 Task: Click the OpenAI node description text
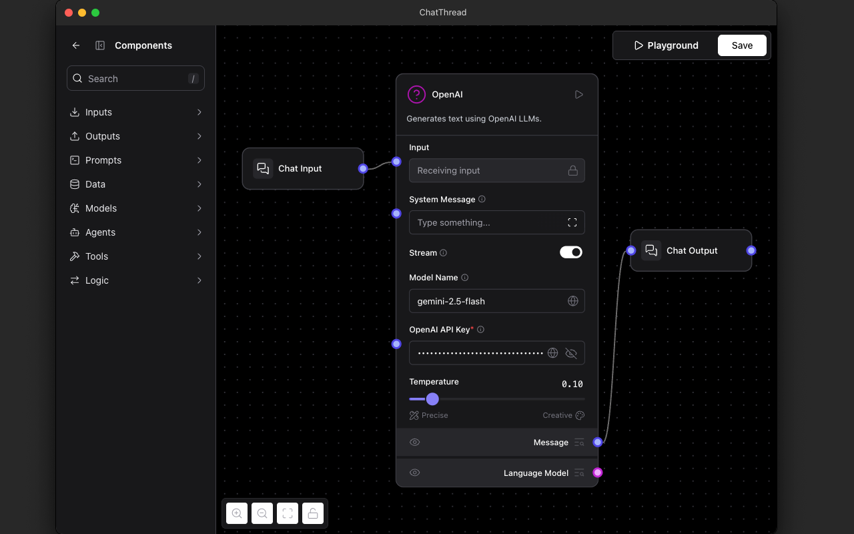point(474,119)
